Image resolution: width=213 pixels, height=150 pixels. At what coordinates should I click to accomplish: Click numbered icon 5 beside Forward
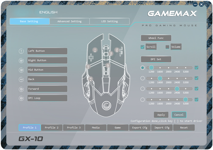click(21, 89)
